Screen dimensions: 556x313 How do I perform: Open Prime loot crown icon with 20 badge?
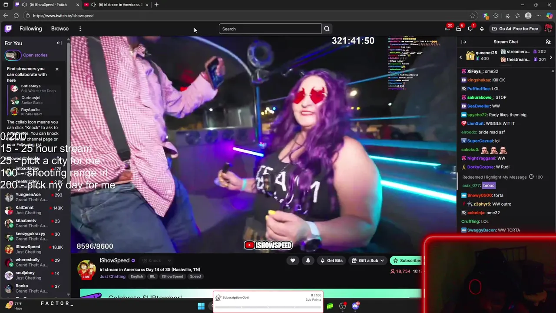coord(447,29)
